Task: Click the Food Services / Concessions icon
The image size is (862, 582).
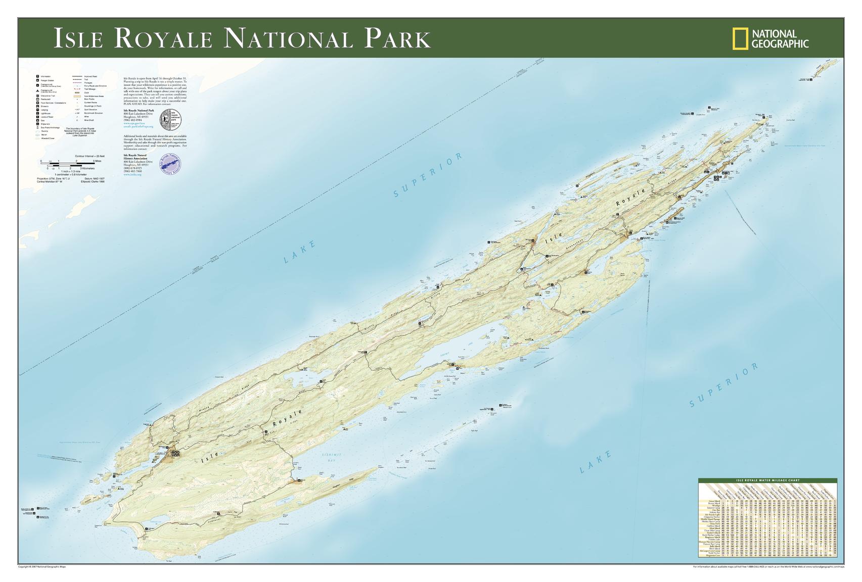Action: click(x=37, y=103)
